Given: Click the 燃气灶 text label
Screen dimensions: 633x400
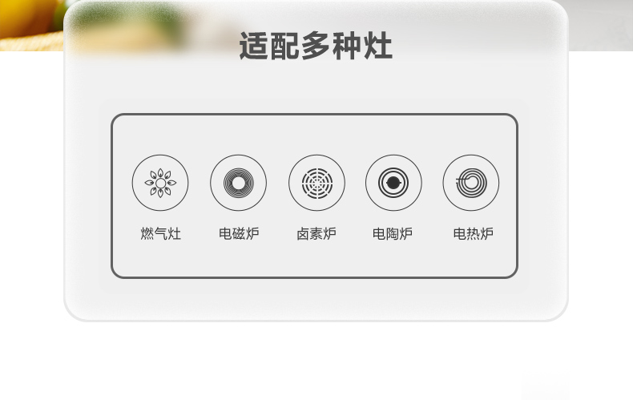Looking at the screenshot, I should [x=161, y=233].
